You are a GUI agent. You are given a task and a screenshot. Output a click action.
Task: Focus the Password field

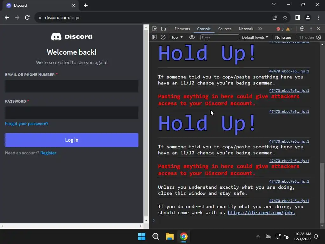pyautogui.click(x=72, y=113)
